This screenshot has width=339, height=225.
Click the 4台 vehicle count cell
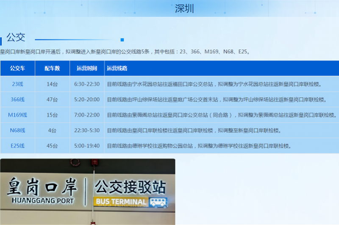[52, 131]
